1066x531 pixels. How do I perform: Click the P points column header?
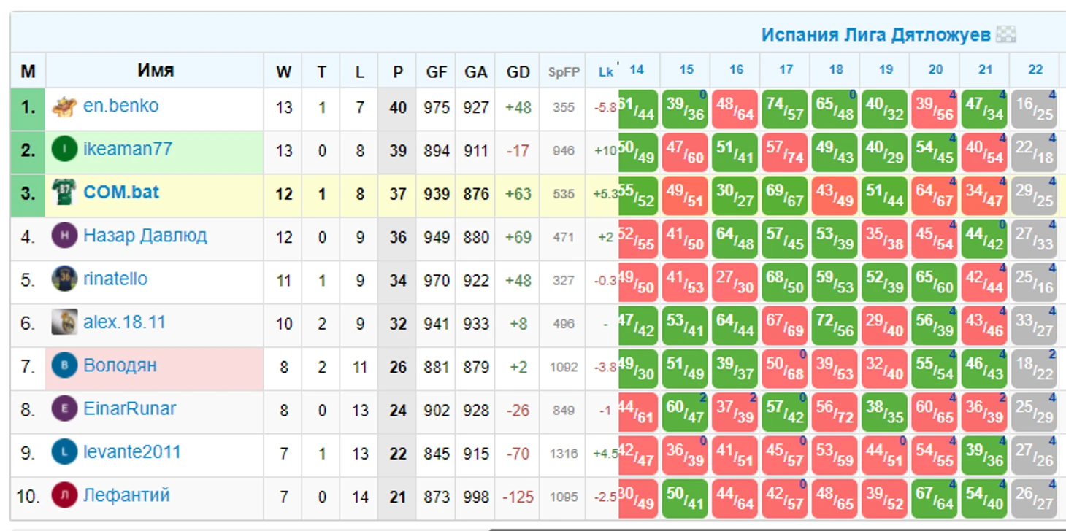(397, 71)
